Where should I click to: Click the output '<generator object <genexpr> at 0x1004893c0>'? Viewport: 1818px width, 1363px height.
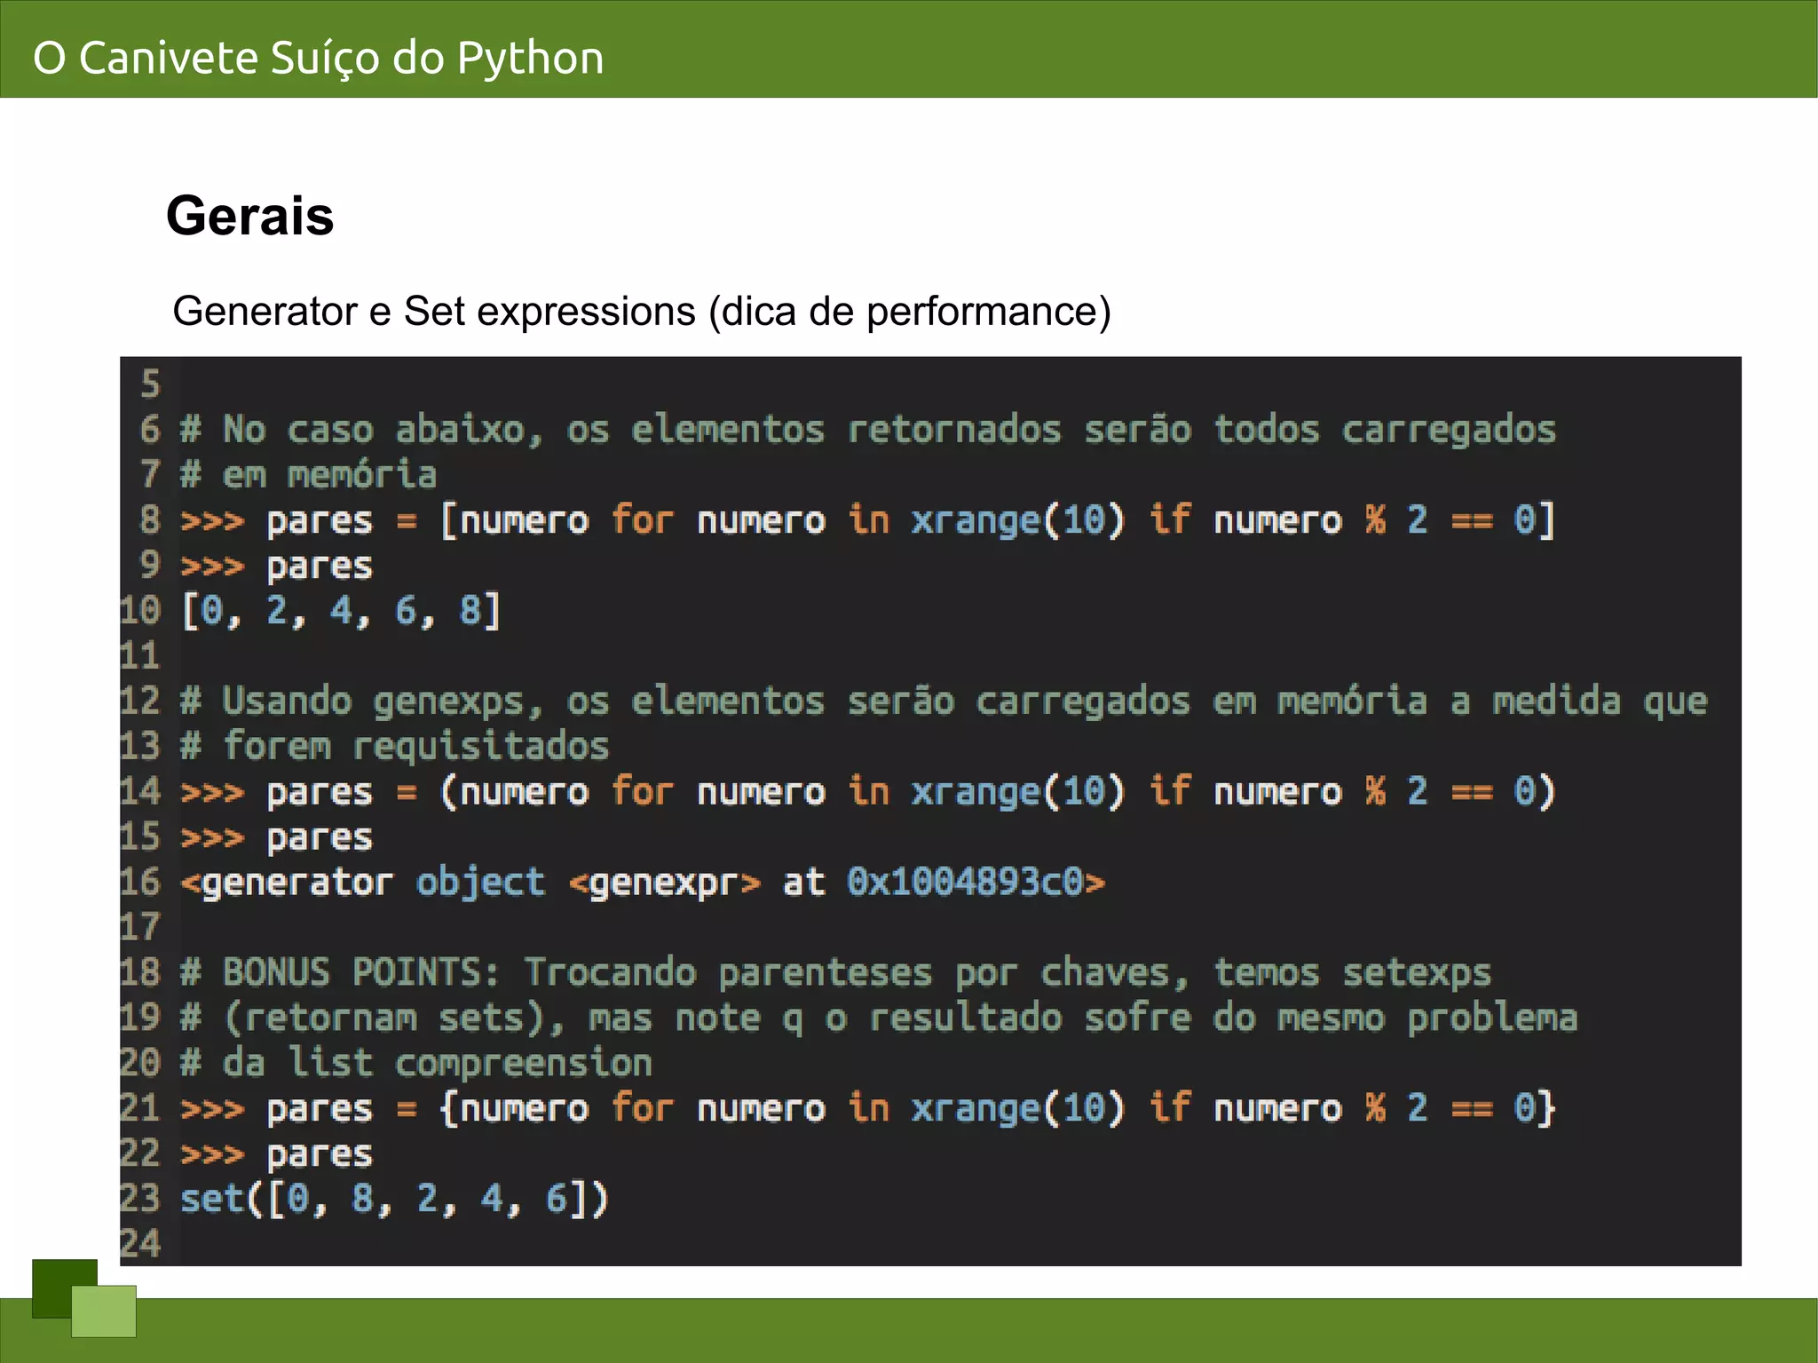coord(643,883)
